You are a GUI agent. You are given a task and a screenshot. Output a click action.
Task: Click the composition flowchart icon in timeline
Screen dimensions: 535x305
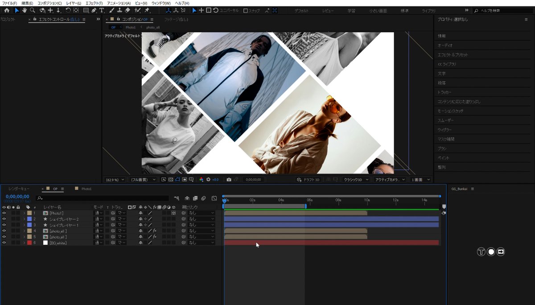[177, 198]
